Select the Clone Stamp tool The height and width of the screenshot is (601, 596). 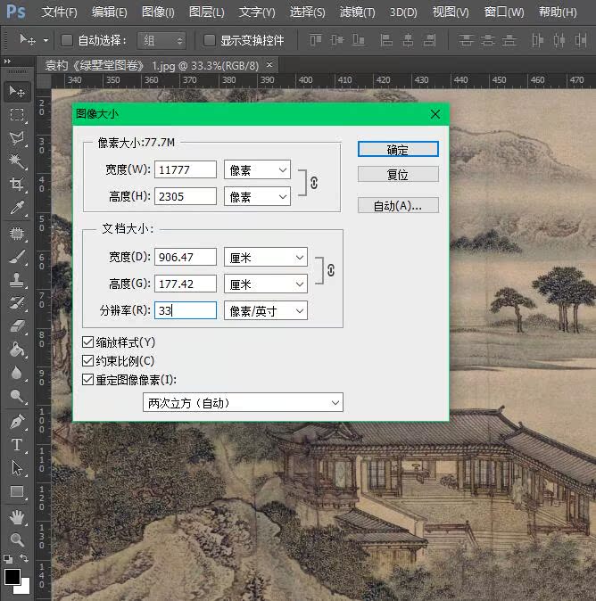click(x=17, y=280)
